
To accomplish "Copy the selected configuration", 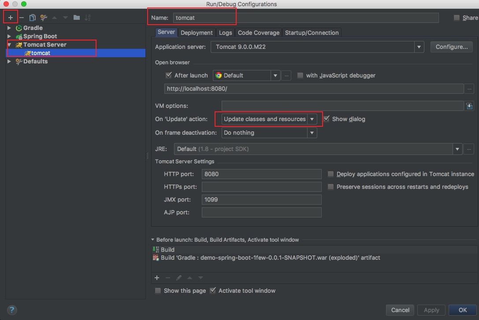I will 32,18.
